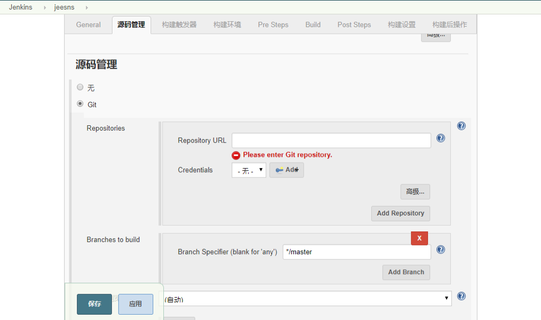Click the 保存 save button

point(94,304)
